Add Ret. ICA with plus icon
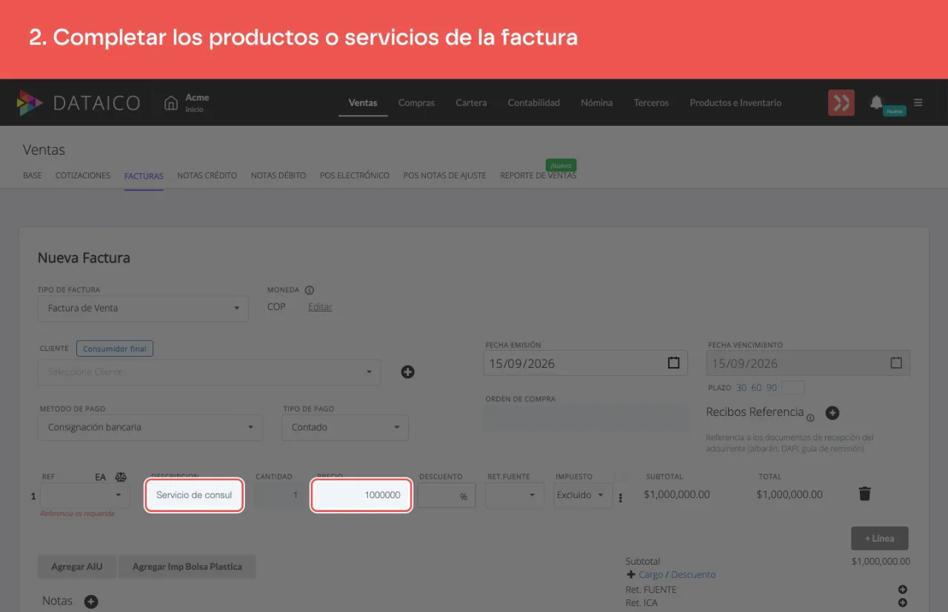This screenshot has width=948, height=612. pyautogui.click(x=903, y=603)
